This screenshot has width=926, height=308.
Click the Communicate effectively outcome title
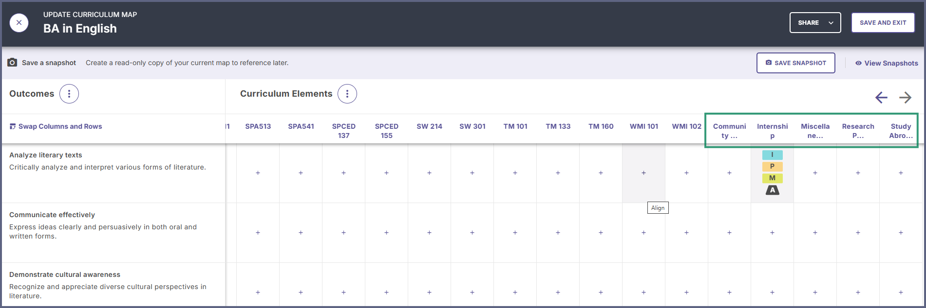[52, 215]
